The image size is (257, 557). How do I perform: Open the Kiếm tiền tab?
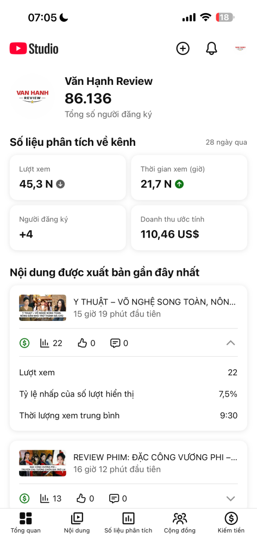pyautogui.click(x=231, y=523)
